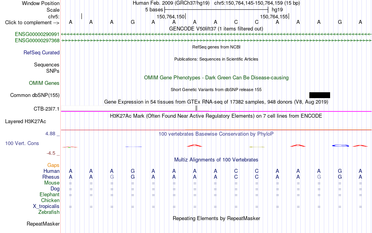
Task: Select the Chicken species row label
Action: click(50, 200)
